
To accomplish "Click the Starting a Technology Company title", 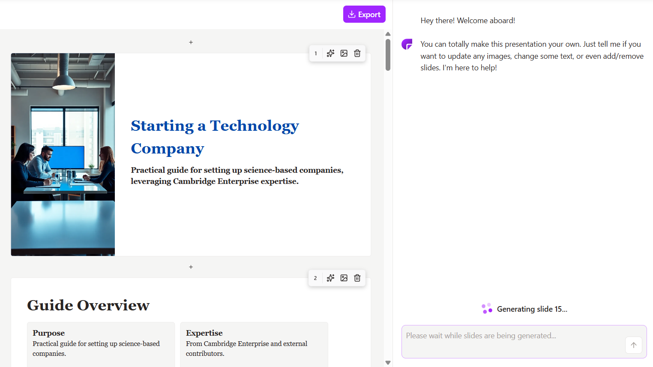I will click(215, 137).
